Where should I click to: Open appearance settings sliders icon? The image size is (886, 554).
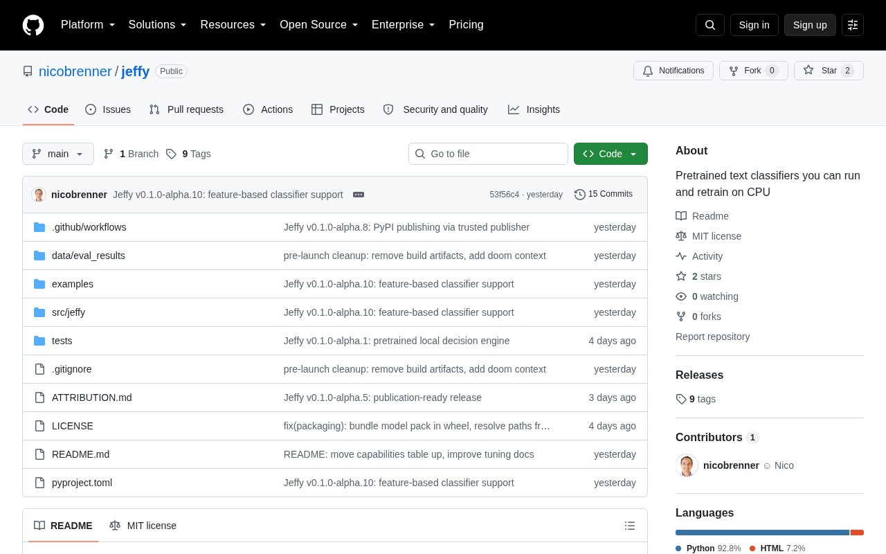[853, 25]
